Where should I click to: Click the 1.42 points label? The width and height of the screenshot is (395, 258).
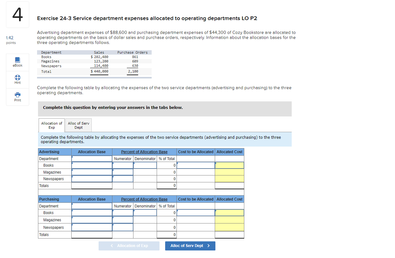(x=11, y=40)
